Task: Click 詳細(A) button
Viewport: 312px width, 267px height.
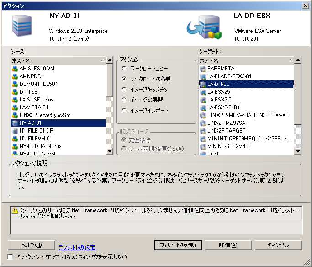Action: tap(228, 245)
